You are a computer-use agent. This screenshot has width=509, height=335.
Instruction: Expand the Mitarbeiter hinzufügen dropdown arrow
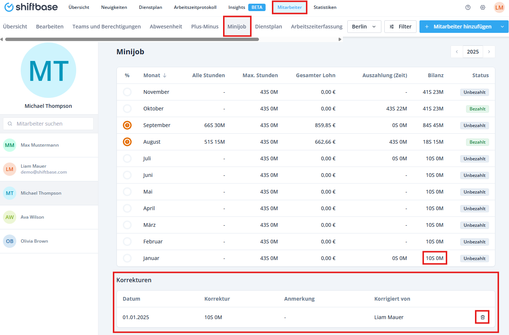[502, 27]
